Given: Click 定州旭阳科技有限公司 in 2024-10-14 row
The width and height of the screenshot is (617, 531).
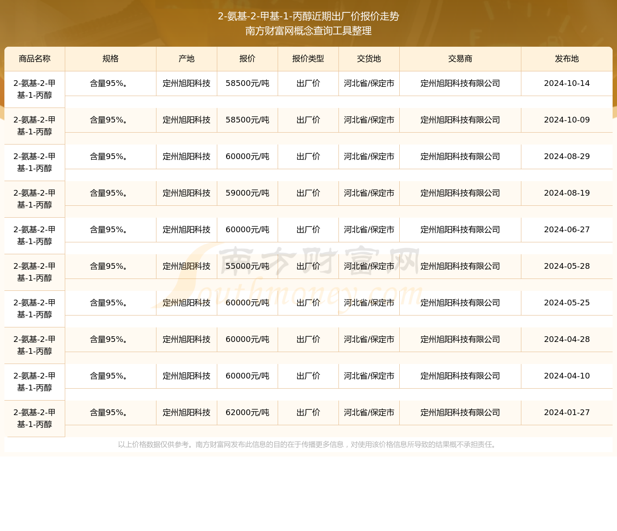Looking at the screenshot, I should [460, 83].
